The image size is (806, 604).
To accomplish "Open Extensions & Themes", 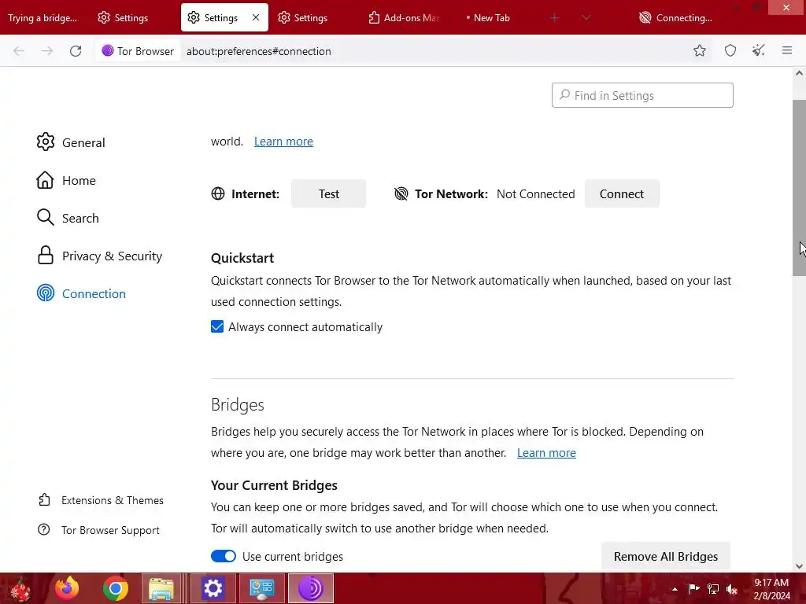I will (x=101, y=500).
